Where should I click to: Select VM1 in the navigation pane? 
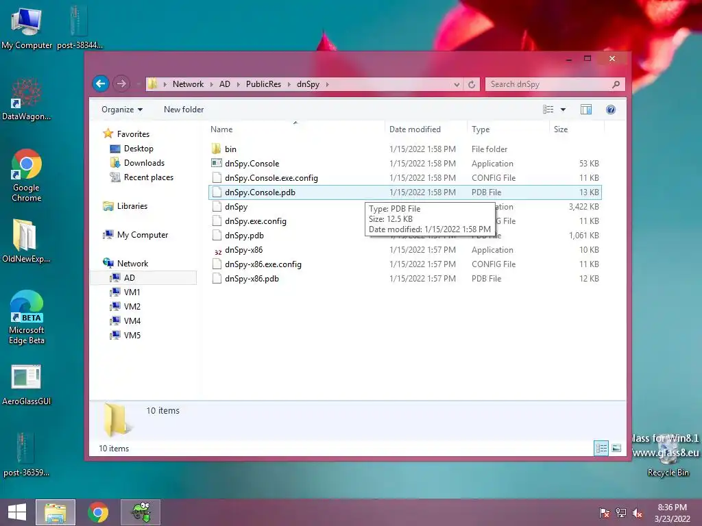pyautogui.click(x=132, y=292)
